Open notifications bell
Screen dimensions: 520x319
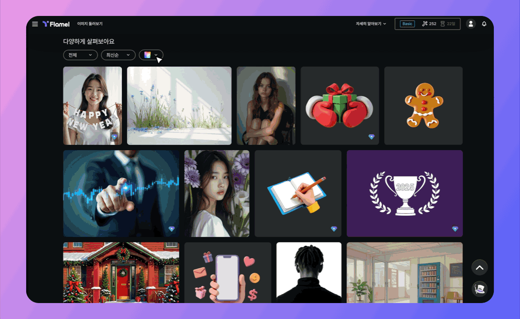pos(484,24)
